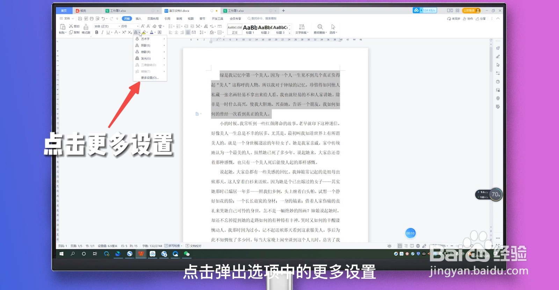
Task: Center align the text
Action: click(176, 32)
